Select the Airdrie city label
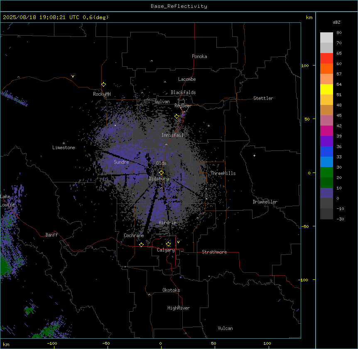This screenshot has width=358, height=349. (168, 223)
